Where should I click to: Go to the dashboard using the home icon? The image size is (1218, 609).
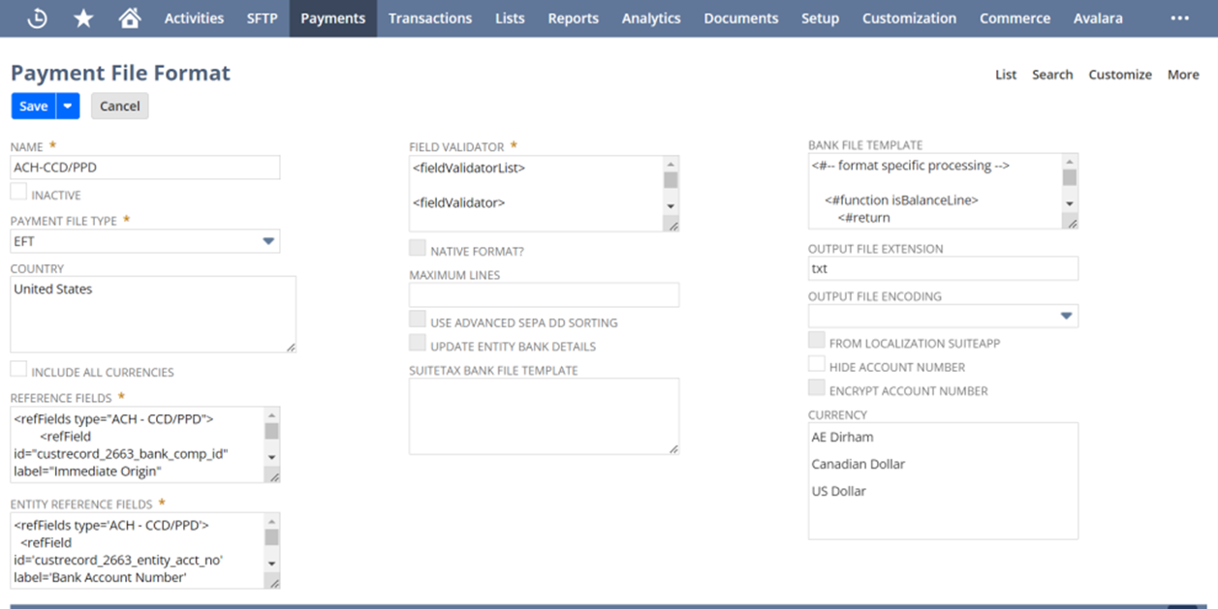point(131,16)
